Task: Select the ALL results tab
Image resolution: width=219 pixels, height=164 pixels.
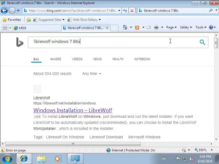Action: coord(36,59)
